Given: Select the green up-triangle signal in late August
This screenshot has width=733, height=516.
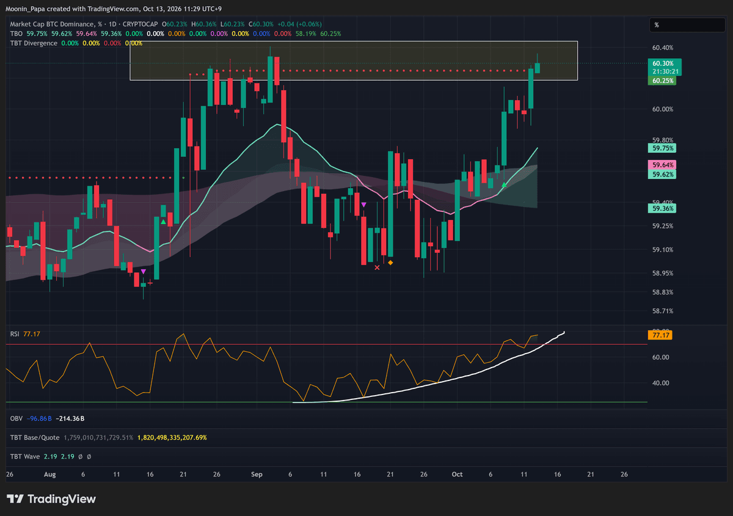Looking at the screenshot, I should click(163, 222).
